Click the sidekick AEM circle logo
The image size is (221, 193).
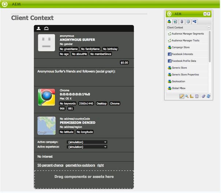click(x=169, y=14)
